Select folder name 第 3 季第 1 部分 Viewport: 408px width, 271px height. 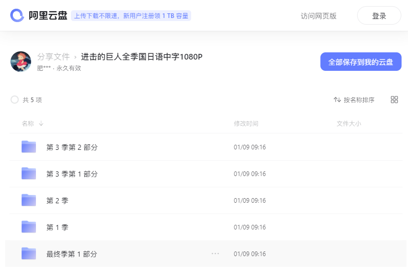point(72,174)
